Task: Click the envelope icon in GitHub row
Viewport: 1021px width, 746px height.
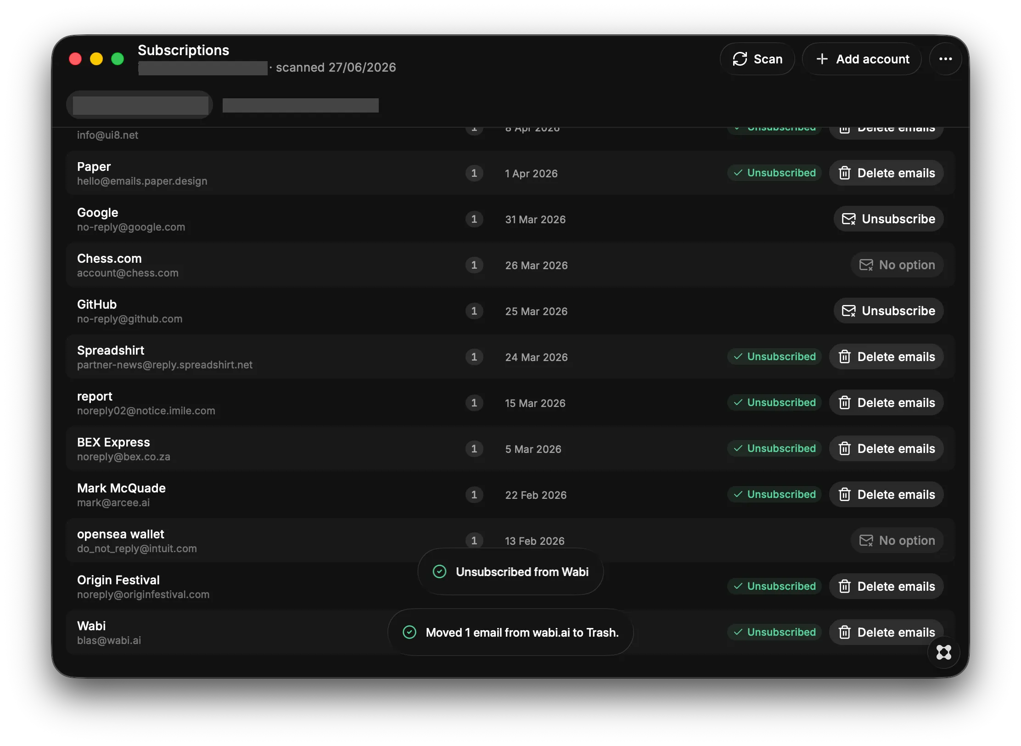Action: tap(848, 311)
